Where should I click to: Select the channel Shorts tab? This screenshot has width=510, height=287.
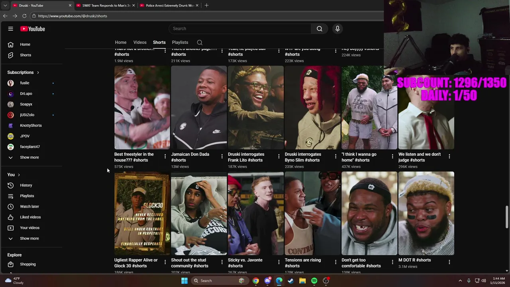coord(159,42)
